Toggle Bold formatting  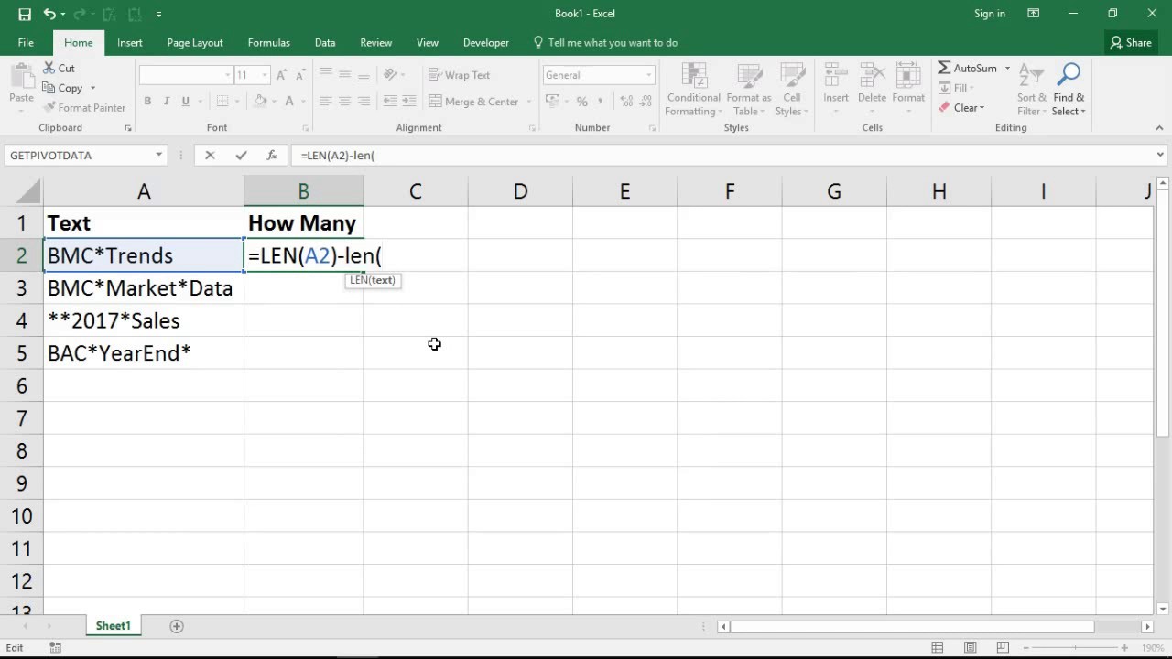147,102
